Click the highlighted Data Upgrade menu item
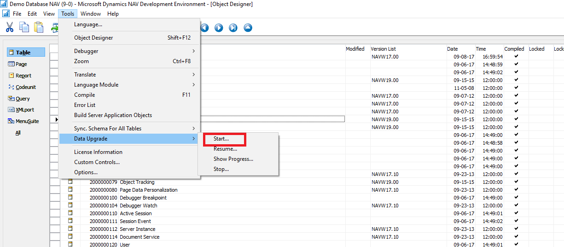 pyautogui.click(x=129, y=139)
